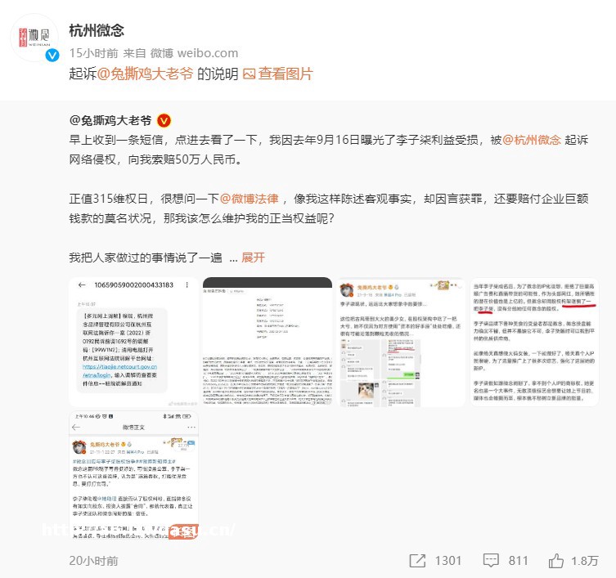Open comments via the speech bubble icon

(491, 560)
